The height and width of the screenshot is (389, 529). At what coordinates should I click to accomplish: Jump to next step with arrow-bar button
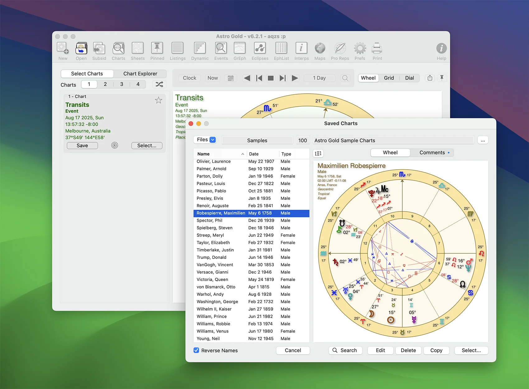pyautogui.click(x=283, y=78)
